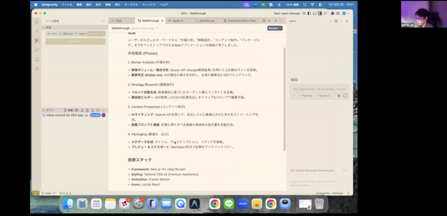
Task: Open the Explorer view in activity bar
Action: coord(37,21)
